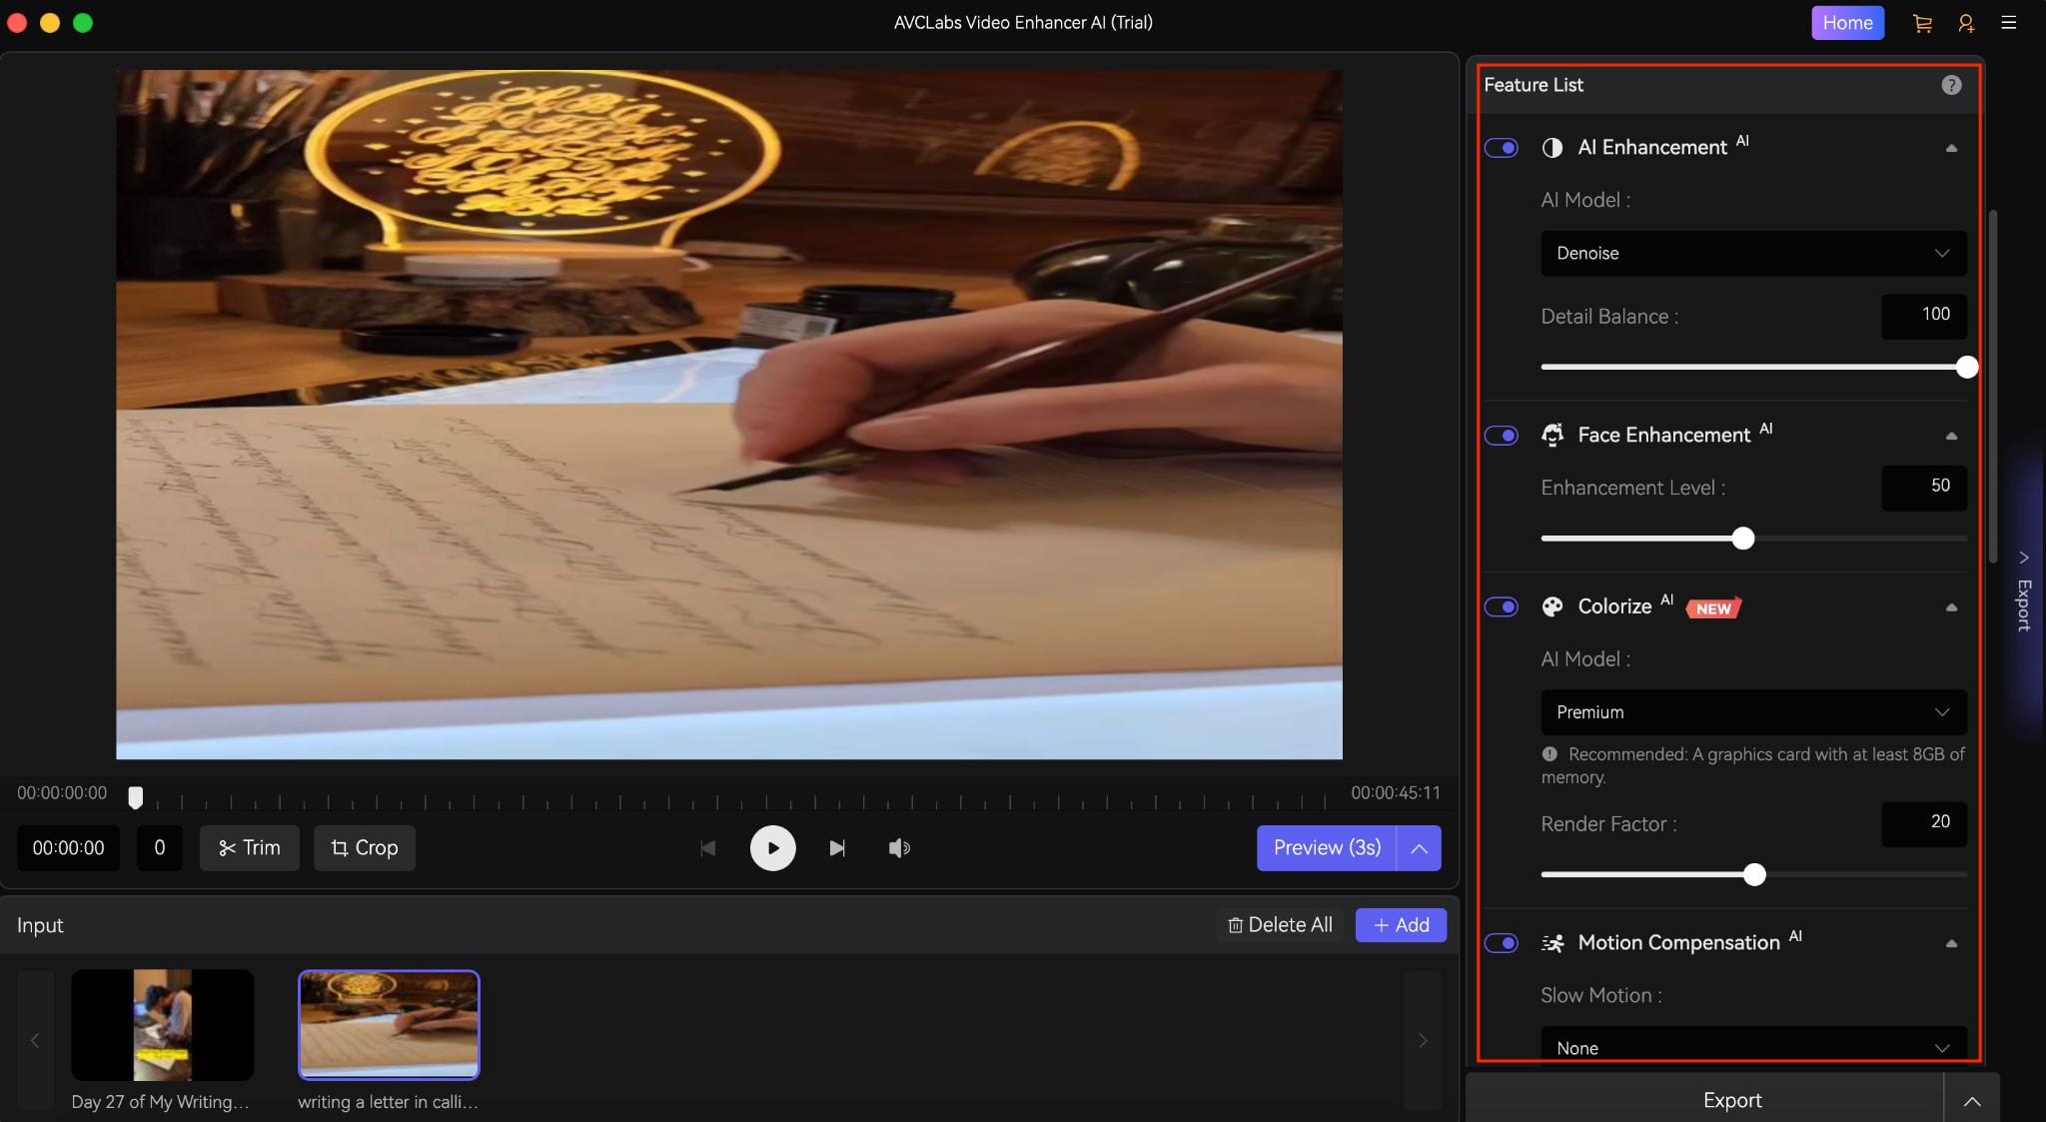The image size is (2046, 1122).
Task: Expand the Export panel on the right edge
Action: click(x=2024, y=587)
